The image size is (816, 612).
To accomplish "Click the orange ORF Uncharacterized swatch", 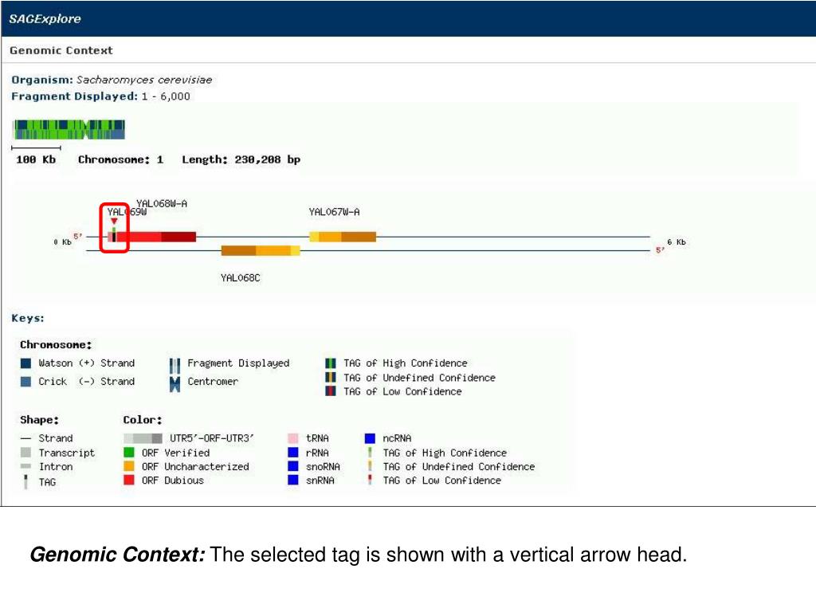I will point(129,466).
